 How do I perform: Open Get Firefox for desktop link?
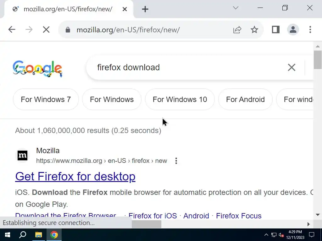(x=75, y=176)
